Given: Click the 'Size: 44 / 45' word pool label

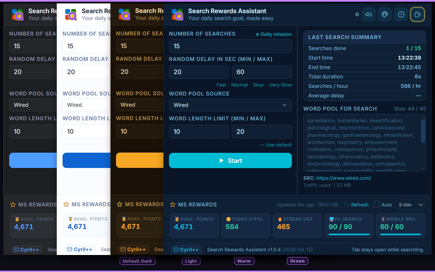Looking at the screenshot, I should coord(410,109).
